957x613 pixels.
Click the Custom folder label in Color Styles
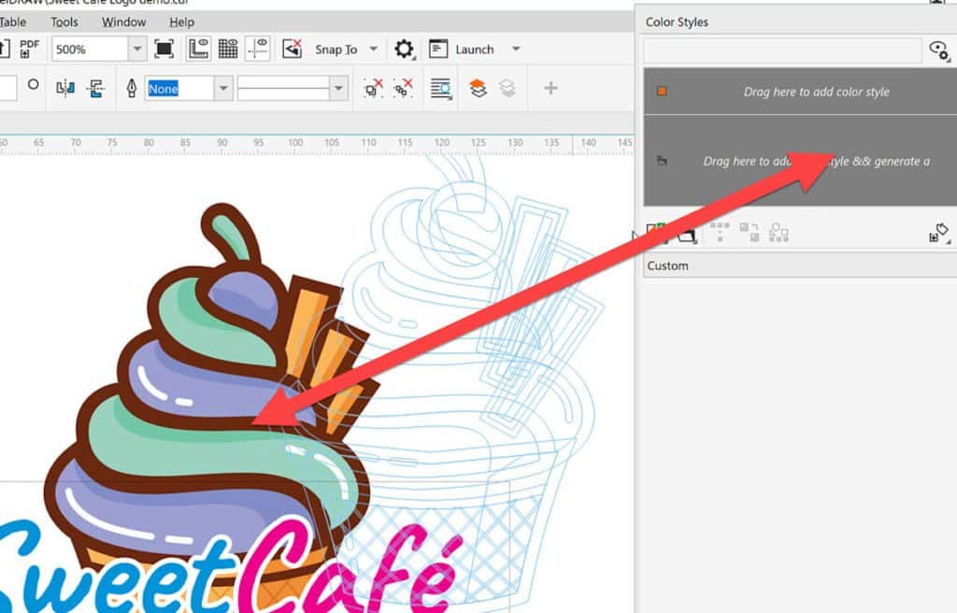(667, 265)
